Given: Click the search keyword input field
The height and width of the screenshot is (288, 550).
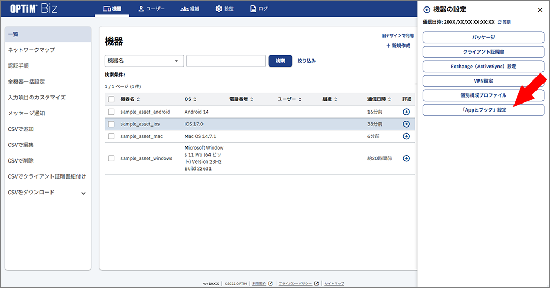Looking at the screenshot, I should [226, 61].
